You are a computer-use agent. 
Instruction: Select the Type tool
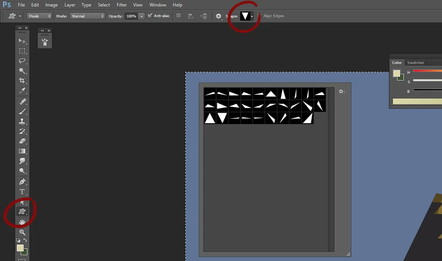coord(22,192)
